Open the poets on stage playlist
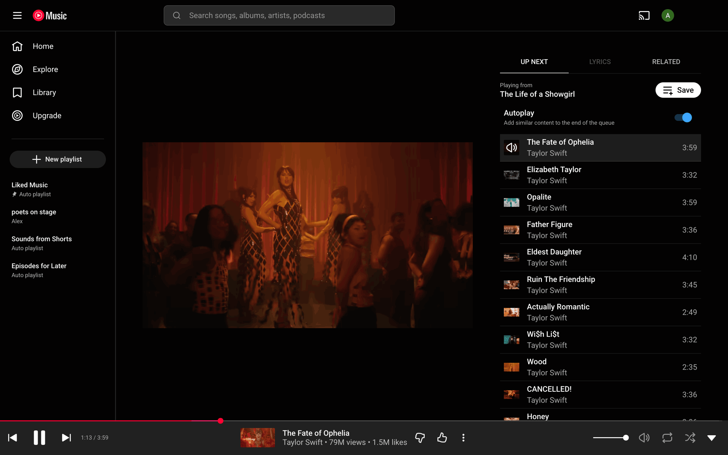The height and width of the screenshot is (455, 728). click(x=58, y=216)
